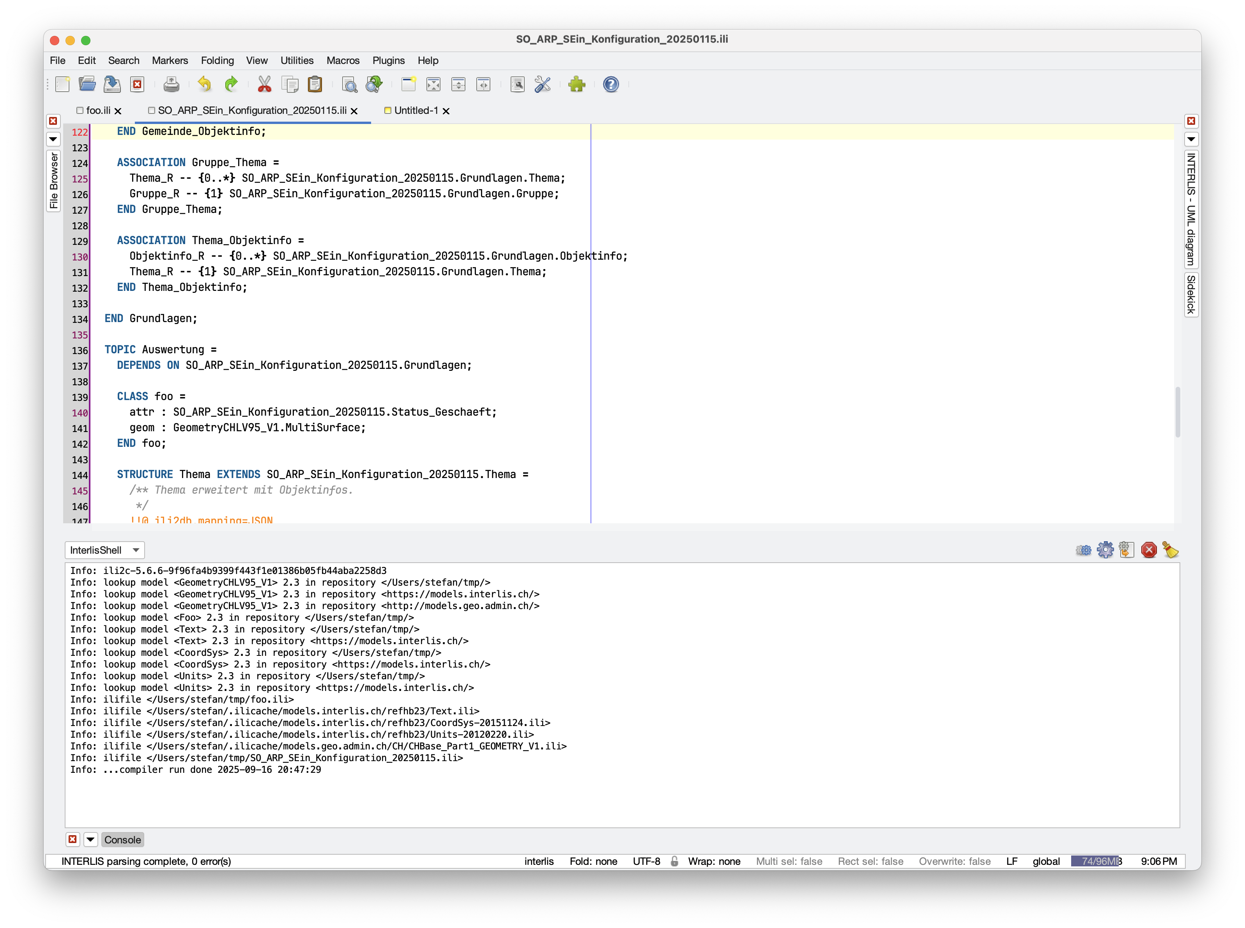Image resolution: width=1245 pixels, height=928 pixels.
Task: Switch to the foo.ili tab
Action: [x=98, y=111]
